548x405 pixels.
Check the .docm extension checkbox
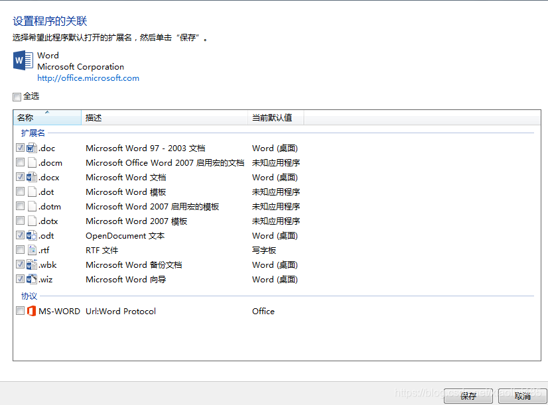(20, 162)
